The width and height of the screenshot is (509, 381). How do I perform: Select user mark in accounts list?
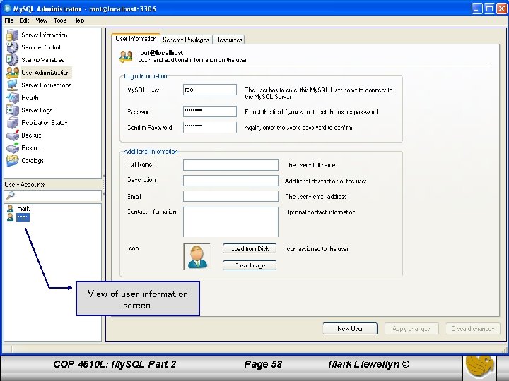pyautogui.click(x=23, y=209)
